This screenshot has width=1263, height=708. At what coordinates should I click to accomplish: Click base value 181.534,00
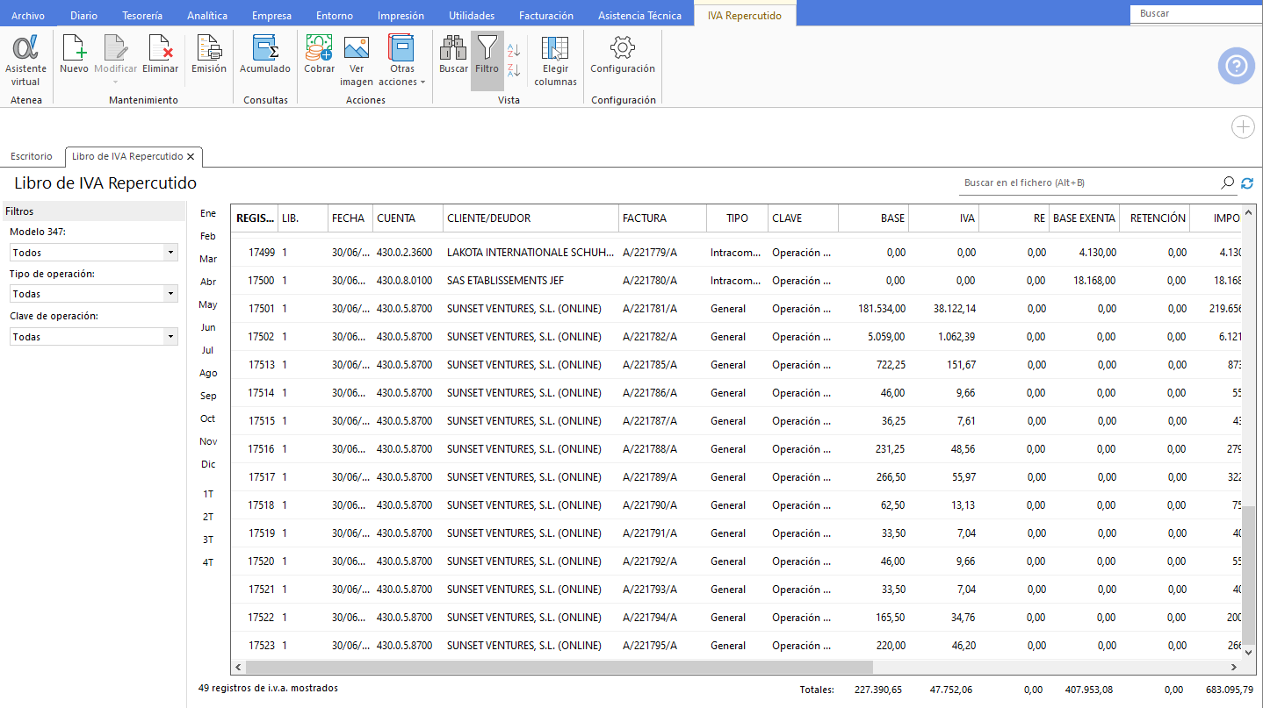[x=881, y=309]
